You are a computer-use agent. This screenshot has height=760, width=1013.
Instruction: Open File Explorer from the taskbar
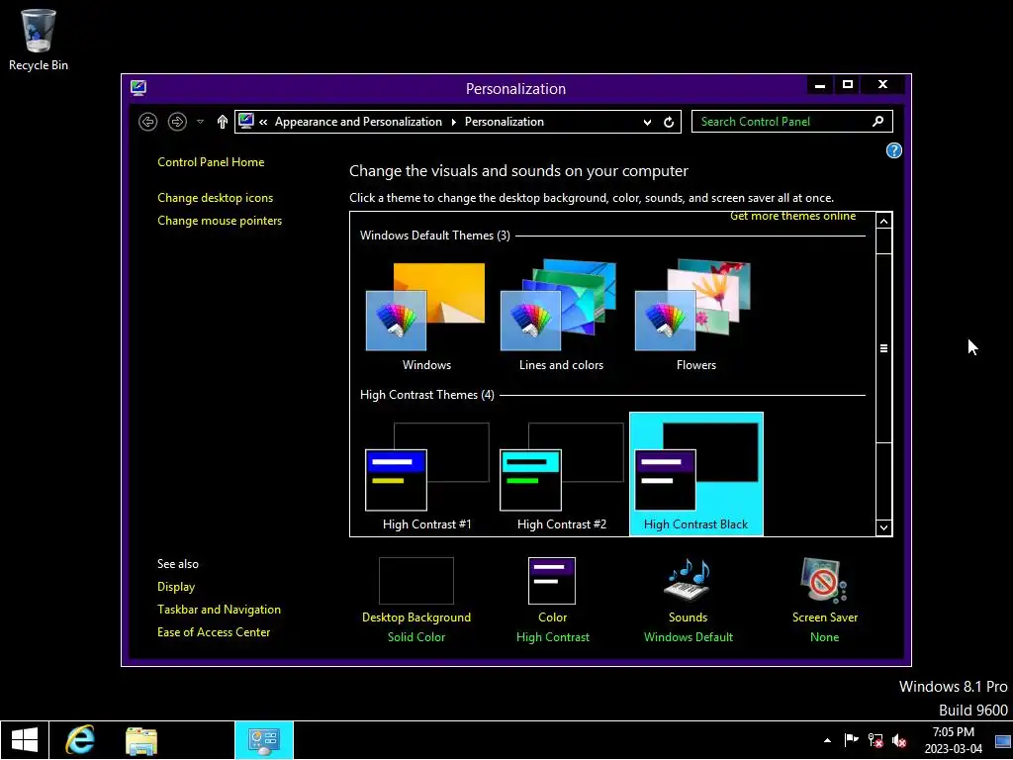[140, 740]
